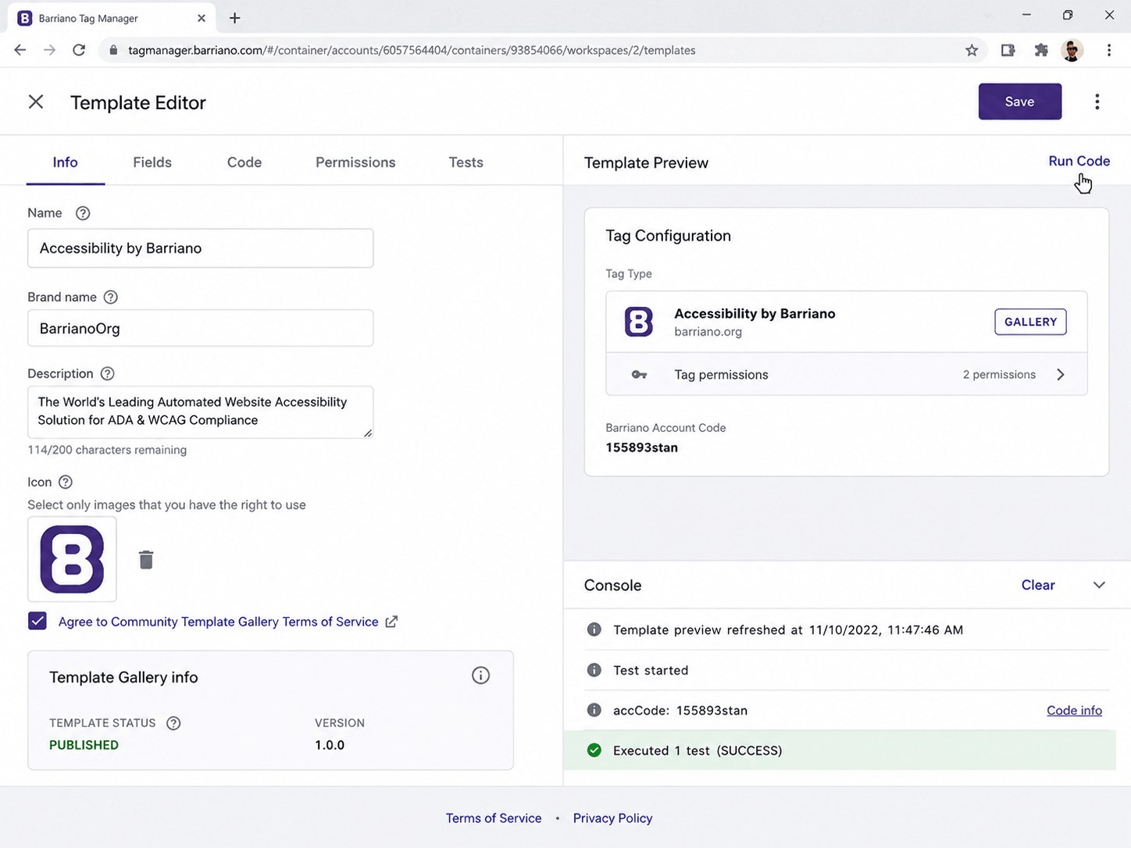
Task: Click the Brand name help icon
Action: tap(111, 298)
